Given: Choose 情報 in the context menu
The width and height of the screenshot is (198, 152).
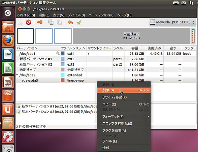Looking at the screenshot, I should tap(124, 148).
